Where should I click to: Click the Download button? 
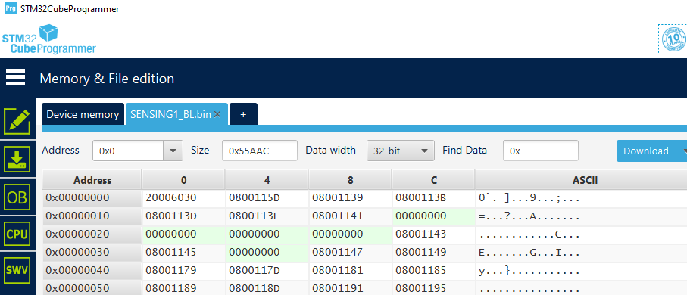[646, 151]
